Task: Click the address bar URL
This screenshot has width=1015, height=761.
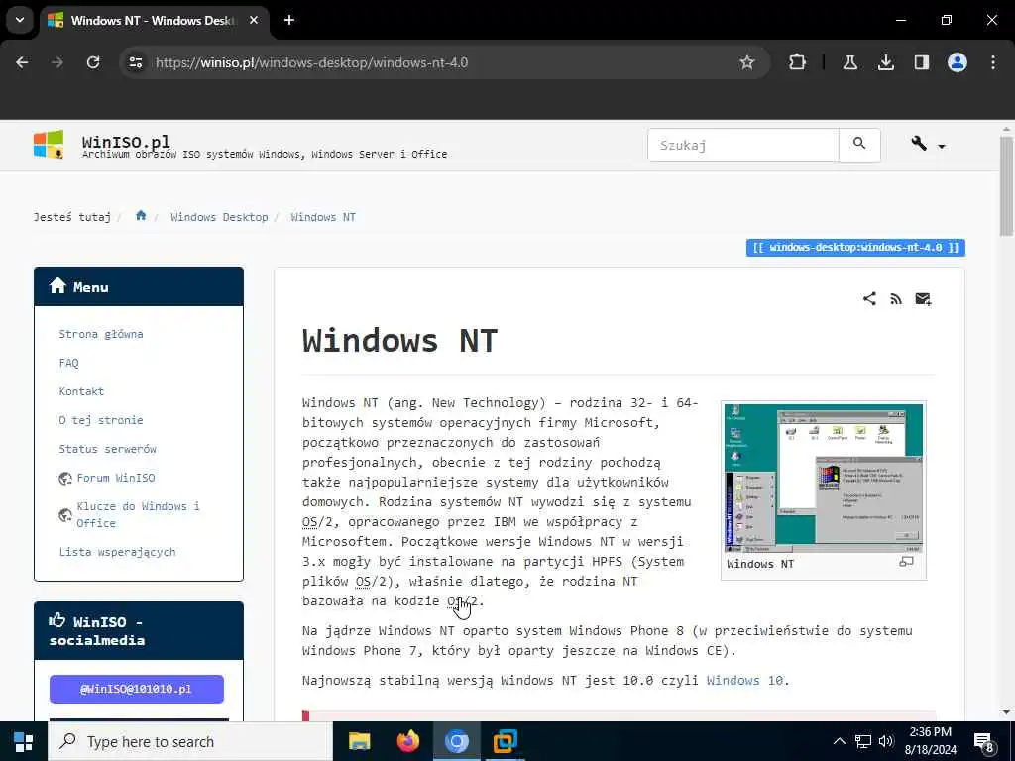Action: pos(311,62)
